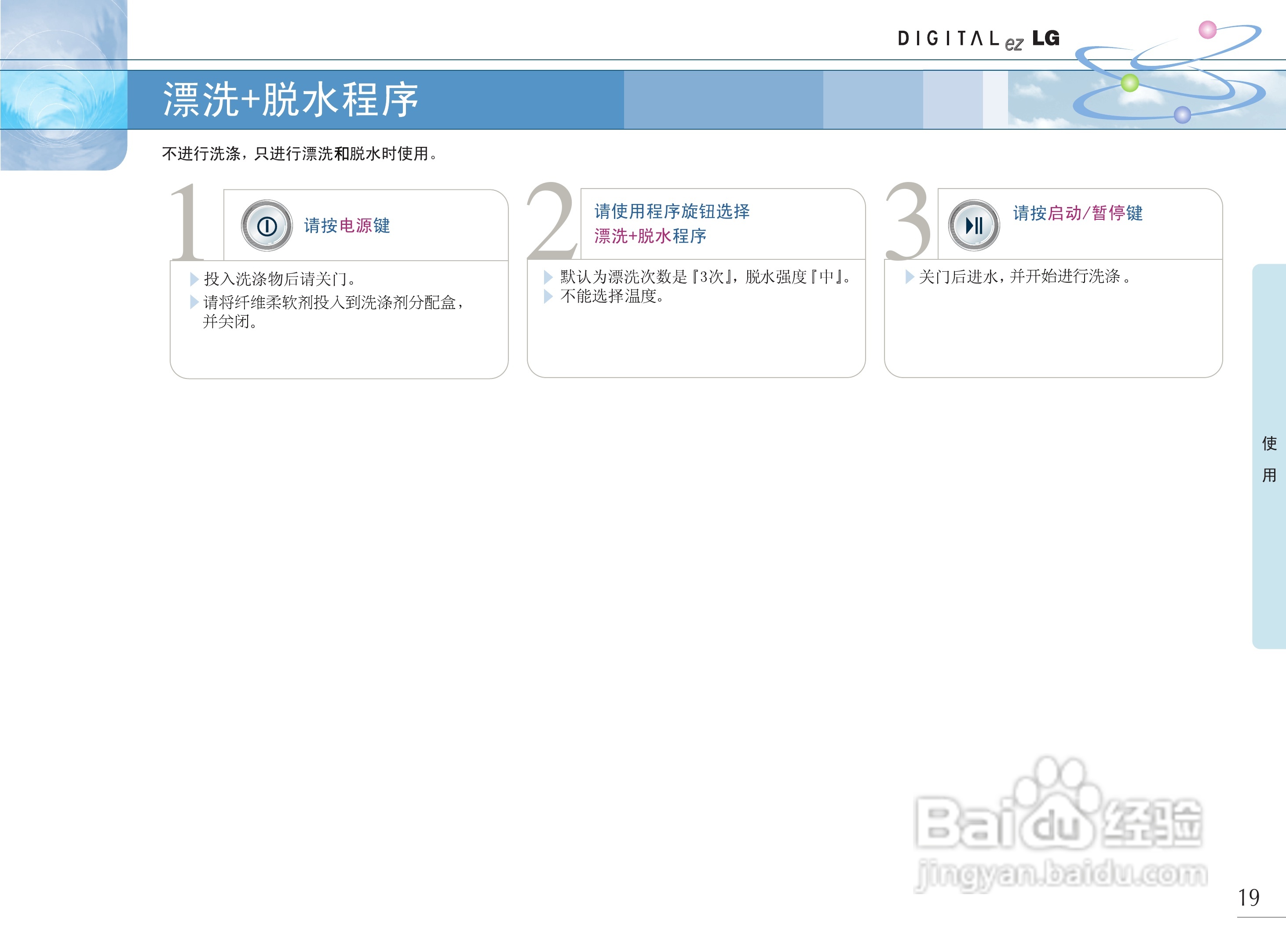Click the large step number 2
Screen dimensions: 1286x946
pyautogui.click(x=551, y=221)
